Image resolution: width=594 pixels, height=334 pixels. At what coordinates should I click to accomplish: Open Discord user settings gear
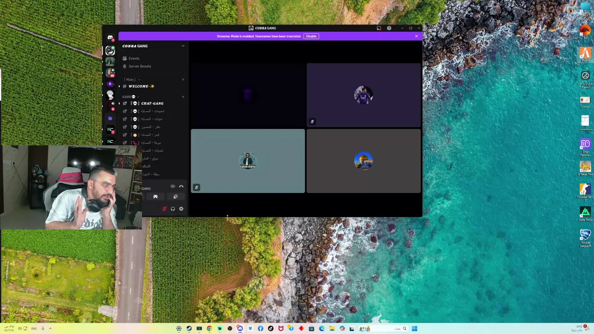(x=181, y=209)
